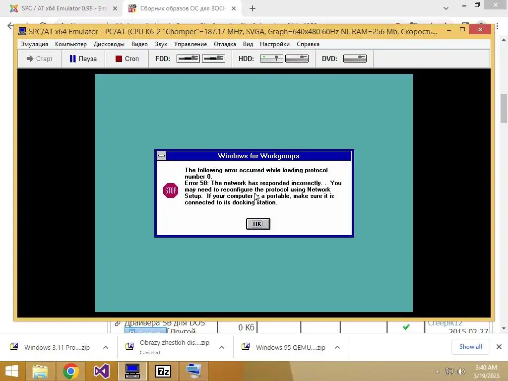
Task: Click the Драйвера SB для DOS link
Action: point(165,323)
